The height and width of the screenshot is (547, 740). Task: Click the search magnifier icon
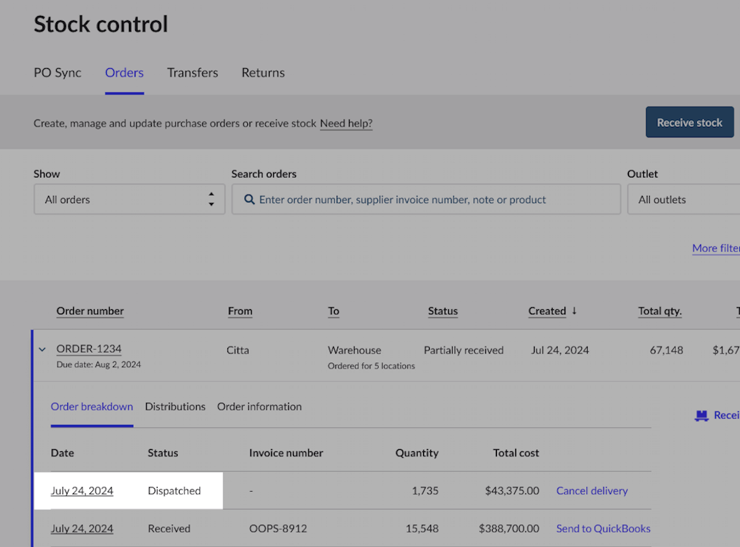coord(249,200)
